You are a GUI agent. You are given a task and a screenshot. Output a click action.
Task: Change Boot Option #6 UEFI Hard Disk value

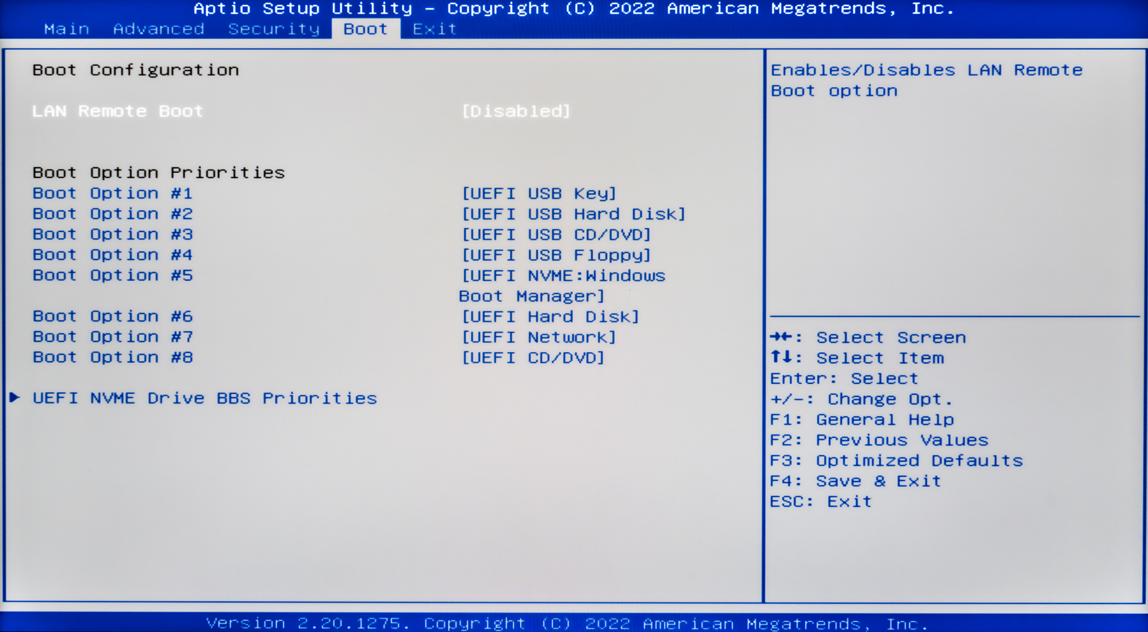pos(550,317)
